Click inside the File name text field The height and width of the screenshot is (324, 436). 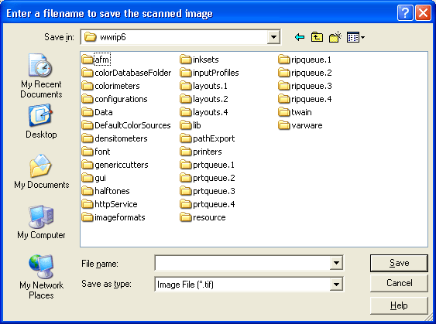tap(242, 263)
